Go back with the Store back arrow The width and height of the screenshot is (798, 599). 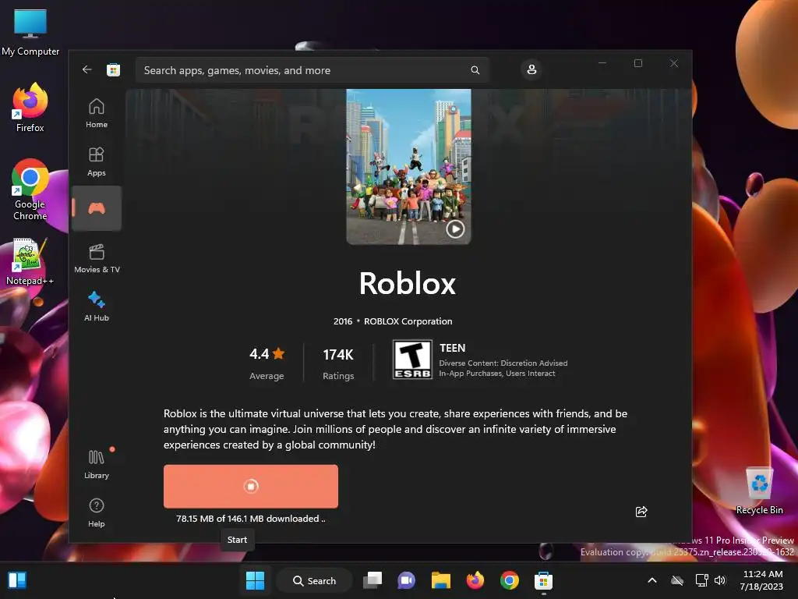click(x=87, y=69)
